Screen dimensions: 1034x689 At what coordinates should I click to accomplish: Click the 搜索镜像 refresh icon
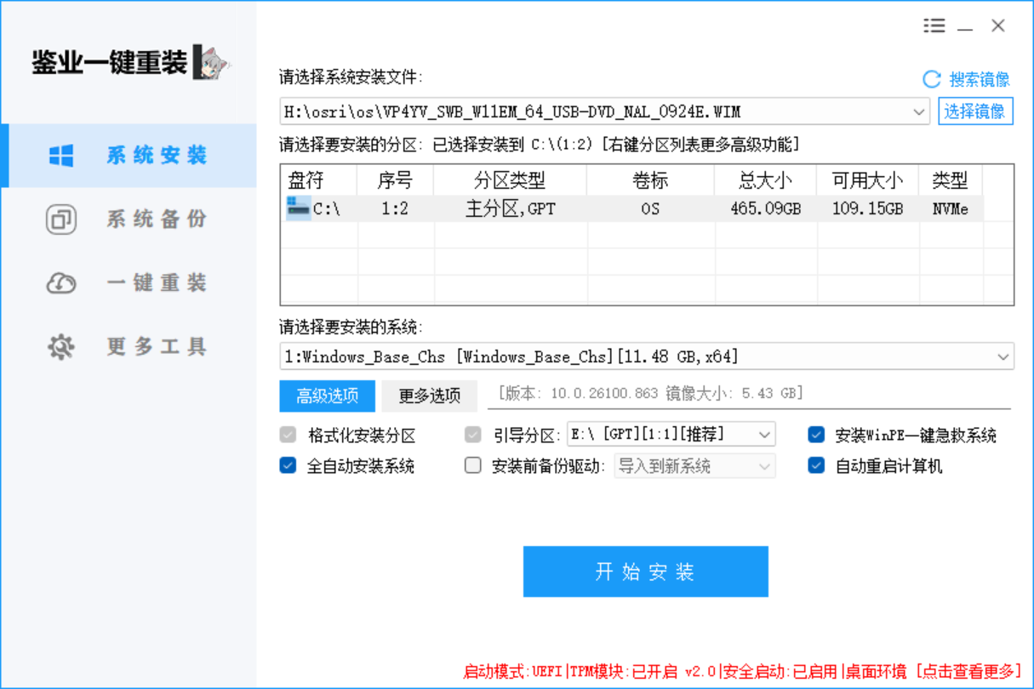932,79
